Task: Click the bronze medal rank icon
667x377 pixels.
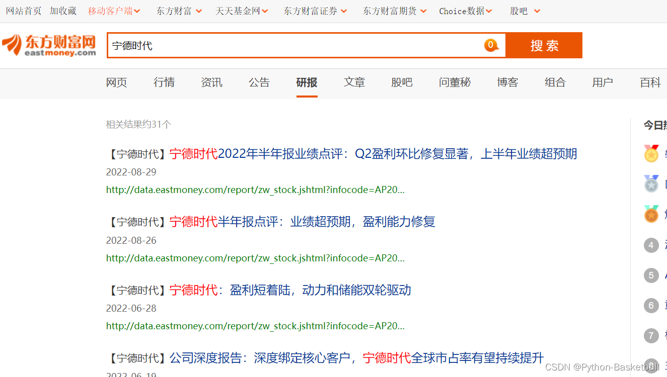Action: pos(651,214)
